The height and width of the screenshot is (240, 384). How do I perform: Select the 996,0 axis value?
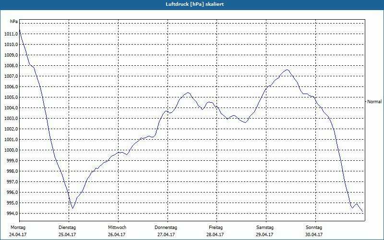tap(12, 192)
